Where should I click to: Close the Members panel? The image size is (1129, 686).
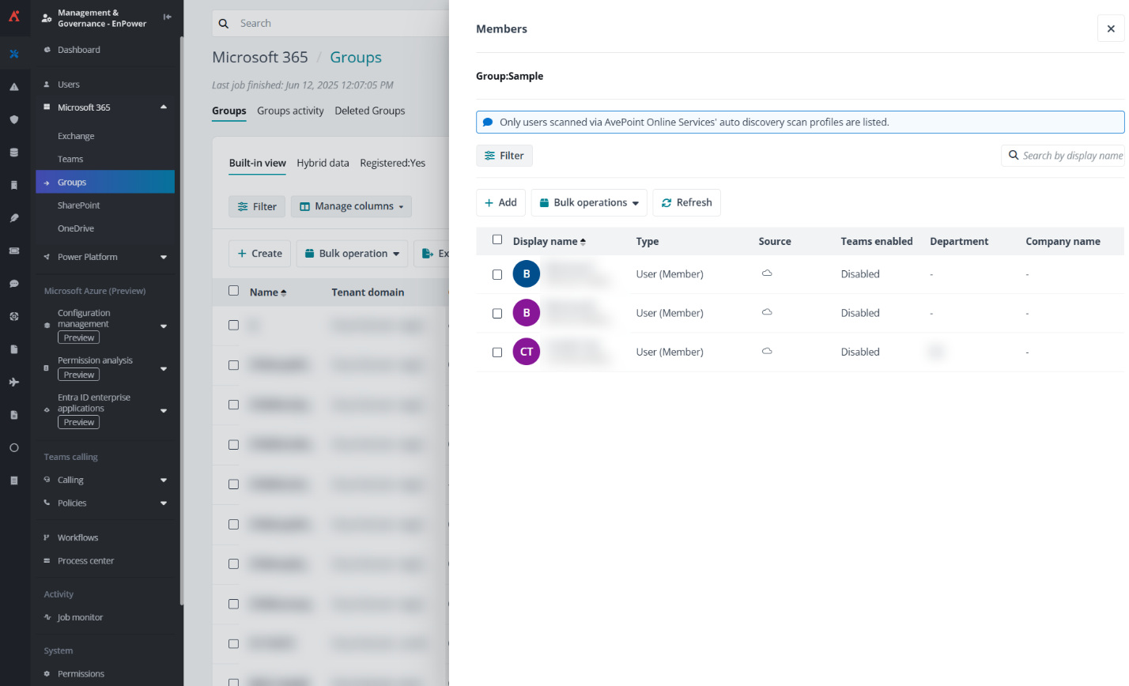click(1110, 28)
